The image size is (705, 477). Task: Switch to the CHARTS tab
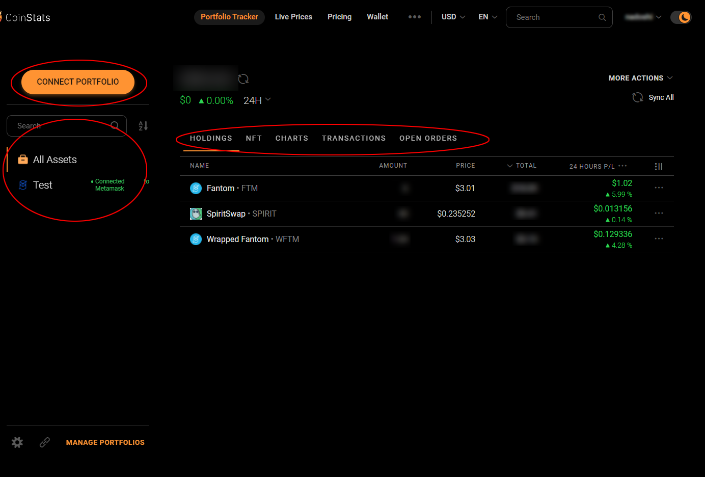(x=292, y=138)
